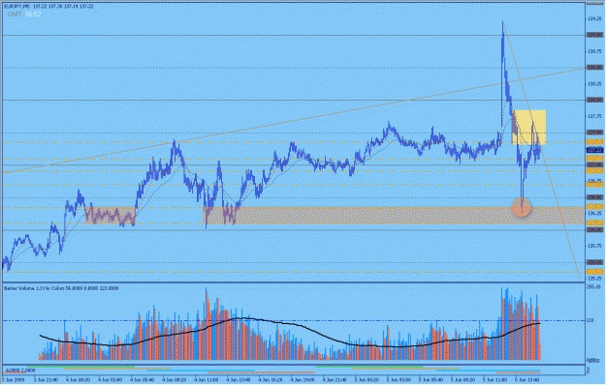Click the 4 Jun 13:40 time axis label

click(x=239, y=379)
